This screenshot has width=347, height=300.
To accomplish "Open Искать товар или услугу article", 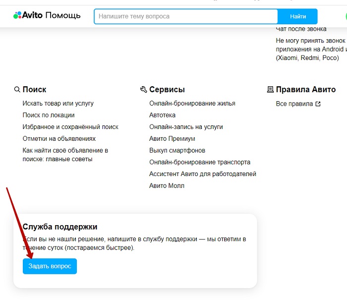I will click(x=58, y=104).
